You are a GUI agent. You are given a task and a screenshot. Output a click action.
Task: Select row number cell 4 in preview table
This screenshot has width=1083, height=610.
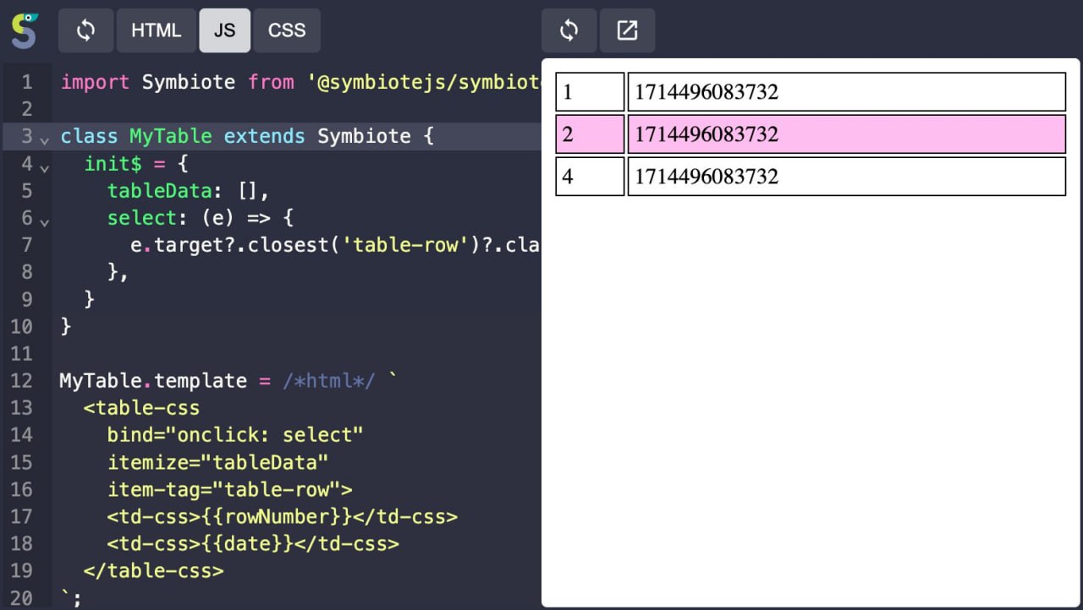pos(590,177)
